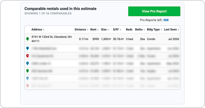Viewport: 205px width, 108px height.
Task: Click the 2ba baths cell
Action: pyautogui.click(x=142, y=39)
